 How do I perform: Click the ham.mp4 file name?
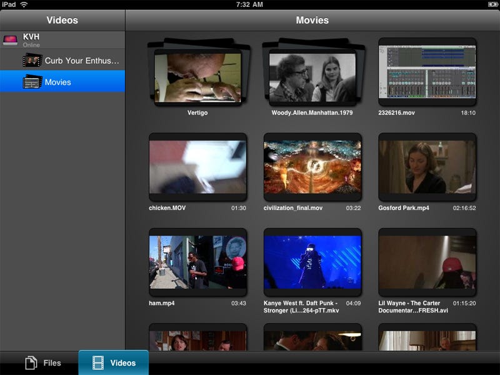(x=162, y=303)
